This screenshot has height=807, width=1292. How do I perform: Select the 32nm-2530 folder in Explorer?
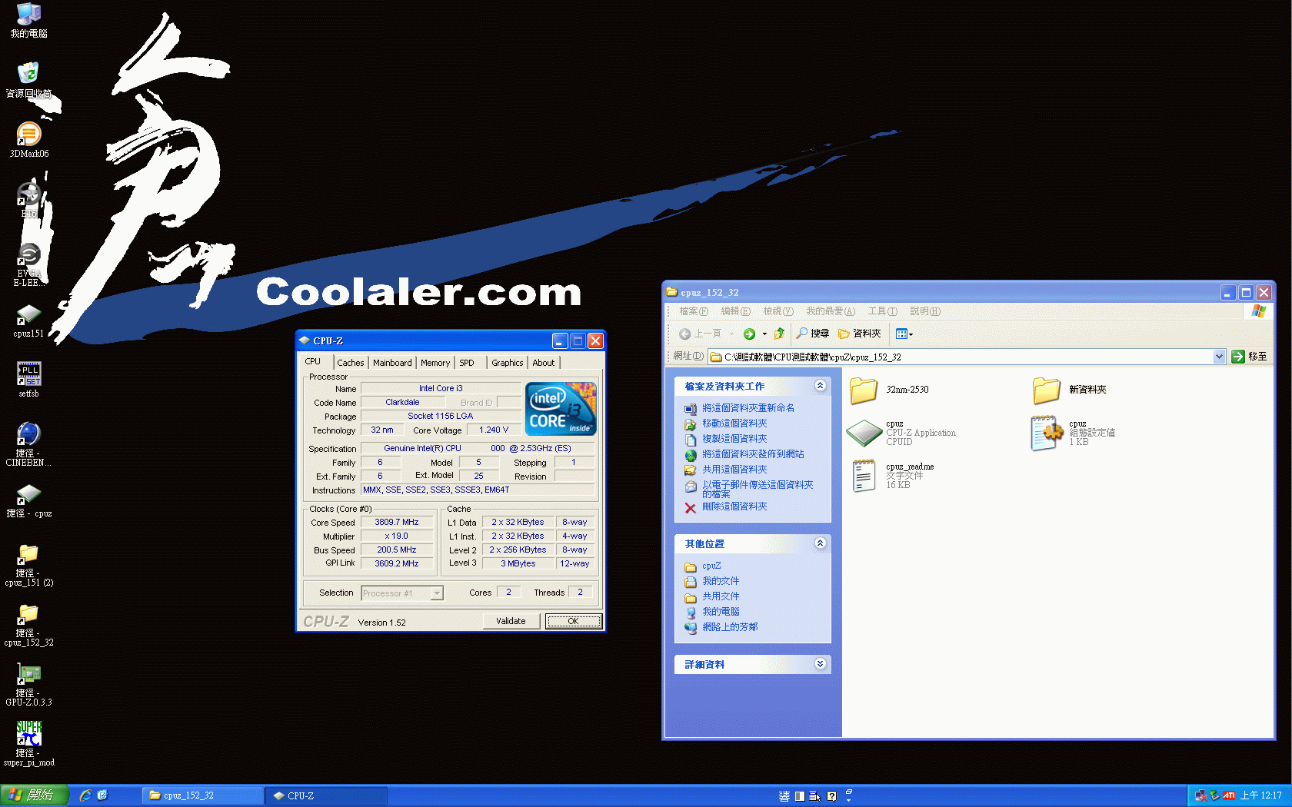coord(890,390)
